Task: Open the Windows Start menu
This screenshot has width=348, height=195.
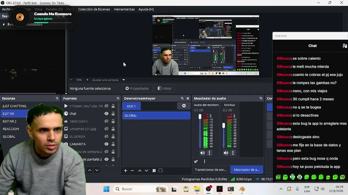Action: pyautogui.click(x=107, y=189)
